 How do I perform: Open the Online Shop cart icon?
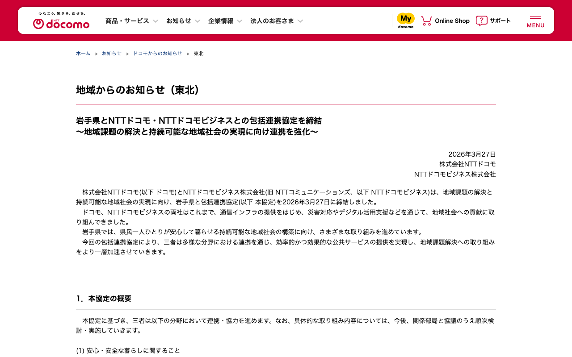[426, 21]
